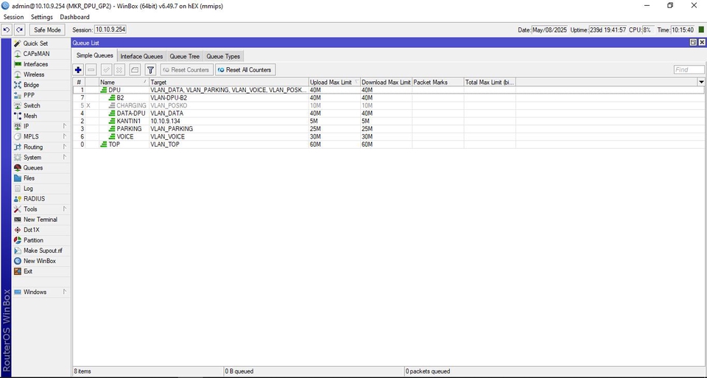This screenshot has height=378, width=707.
Task: Open Partition in sidebar
Action: coord(41,240)
